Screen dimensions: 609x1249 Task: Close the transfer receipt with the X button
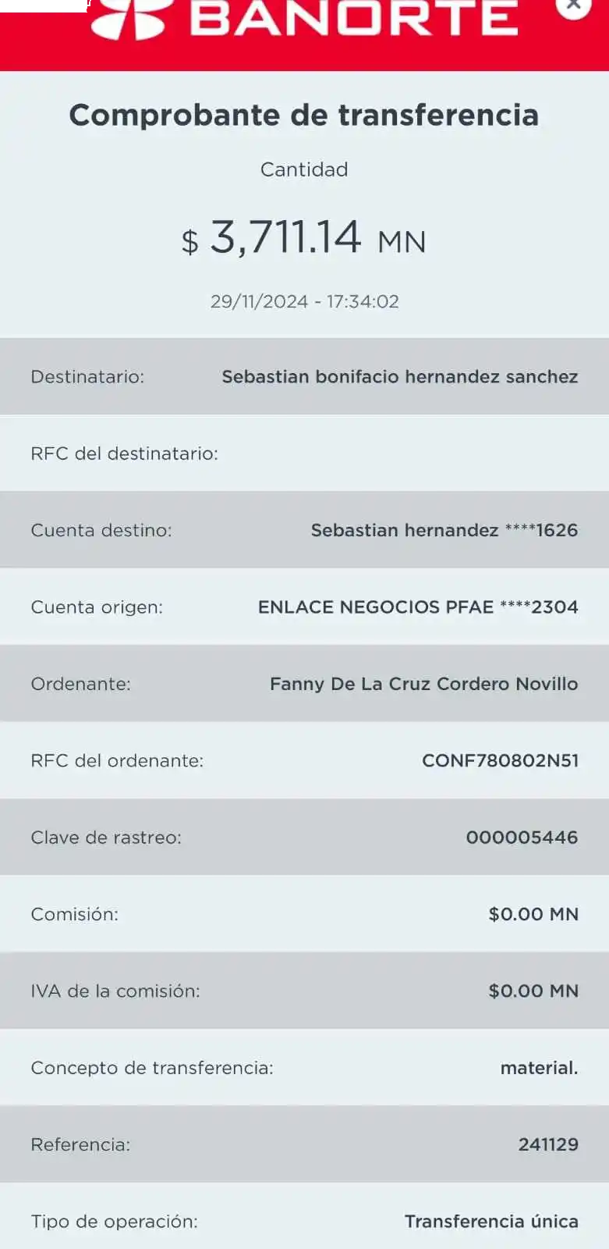click(x=573, y=5)
